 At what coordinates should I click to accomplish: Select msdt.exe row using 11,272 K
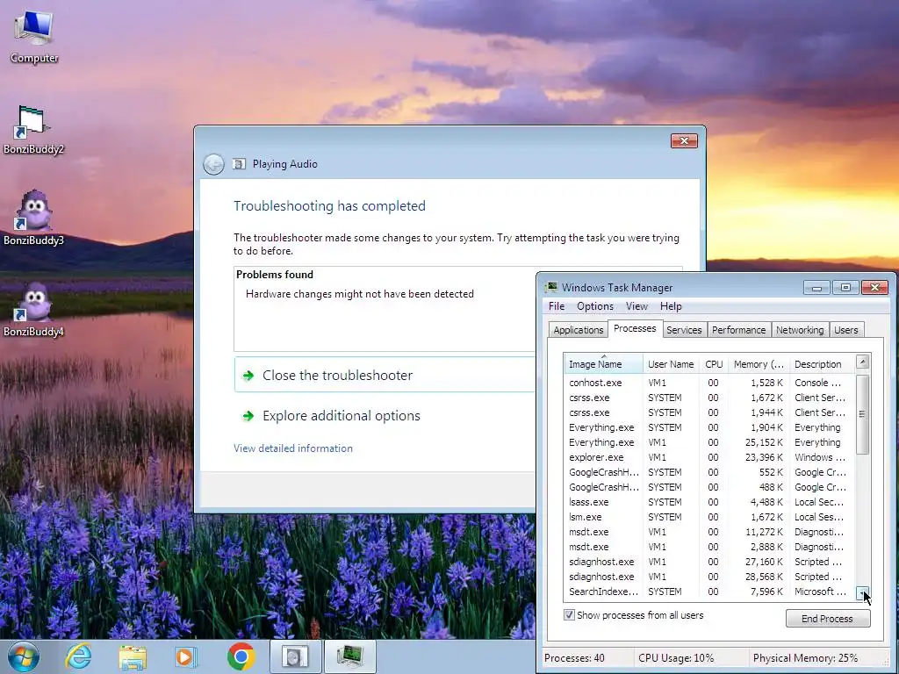pos(708,531)
